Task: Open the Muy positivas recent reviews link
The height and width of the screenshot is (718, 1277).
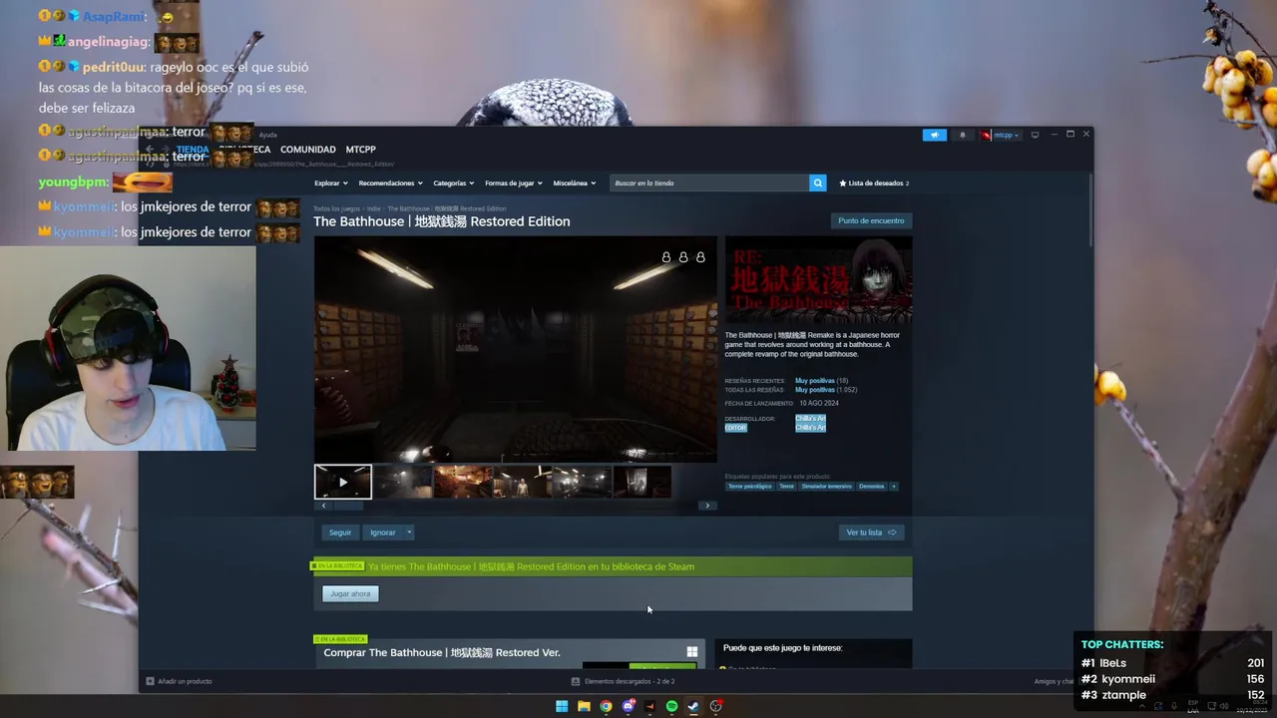Action: (815, 381)
